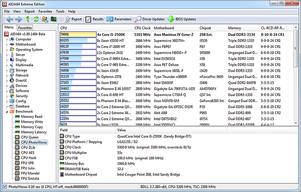301x192 pixels.
Task: Select the CPU PhotoWorxx benchmark
Action: [34, 142]
